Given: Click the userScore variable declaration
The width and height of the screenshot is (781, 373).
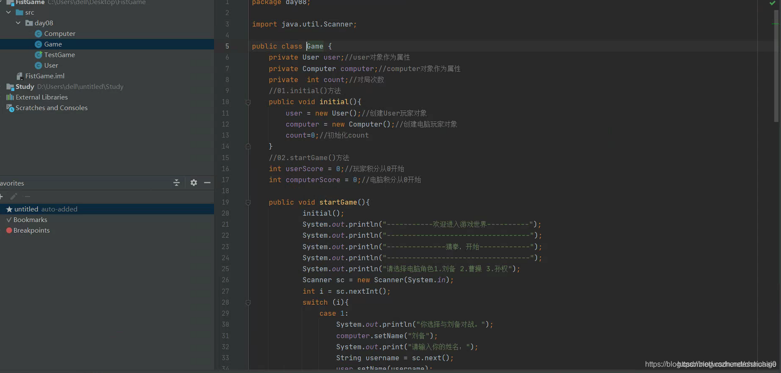Looking at the screenshot, I should [x=304, y=169].
